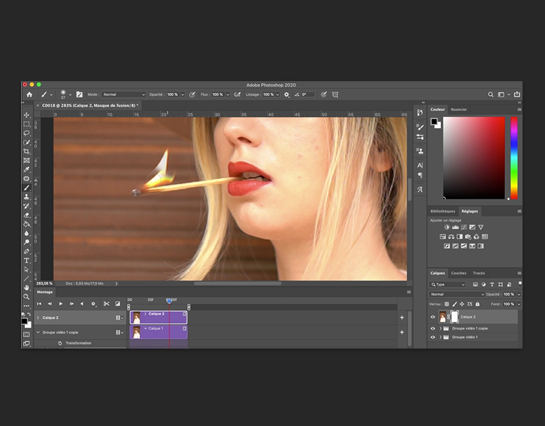Click the timeline playhead marker
Screen dimensions: 545x426
(170, 300)
